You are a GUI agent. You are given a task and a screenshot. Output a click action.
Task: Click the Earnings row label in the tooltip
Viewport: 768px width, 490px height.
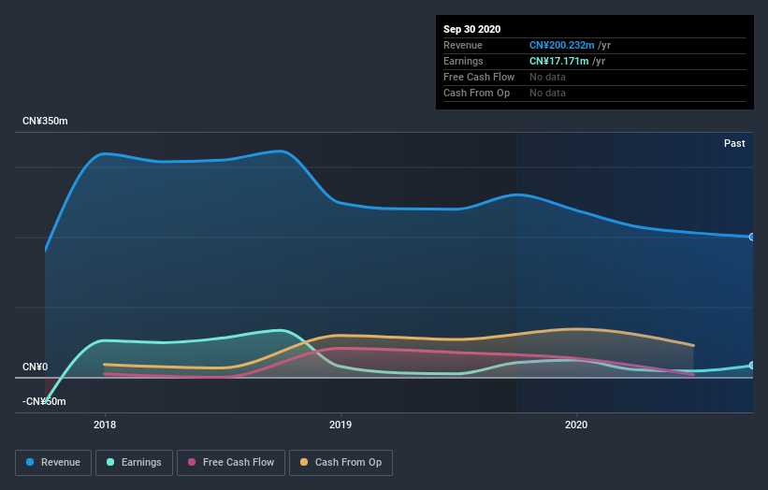pos(463,61)
